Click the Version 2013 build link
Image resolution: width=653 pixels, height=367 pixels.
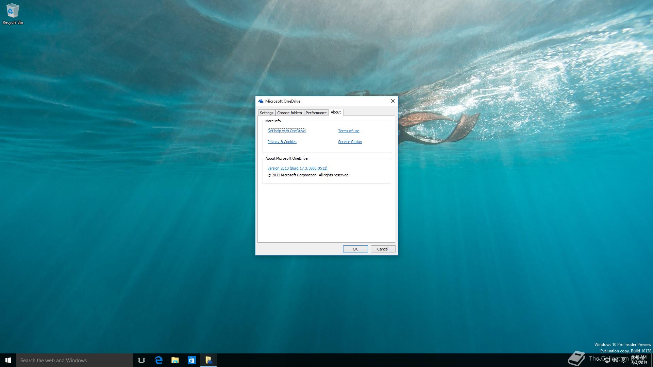pyautogui.click(x=297, y=168)
